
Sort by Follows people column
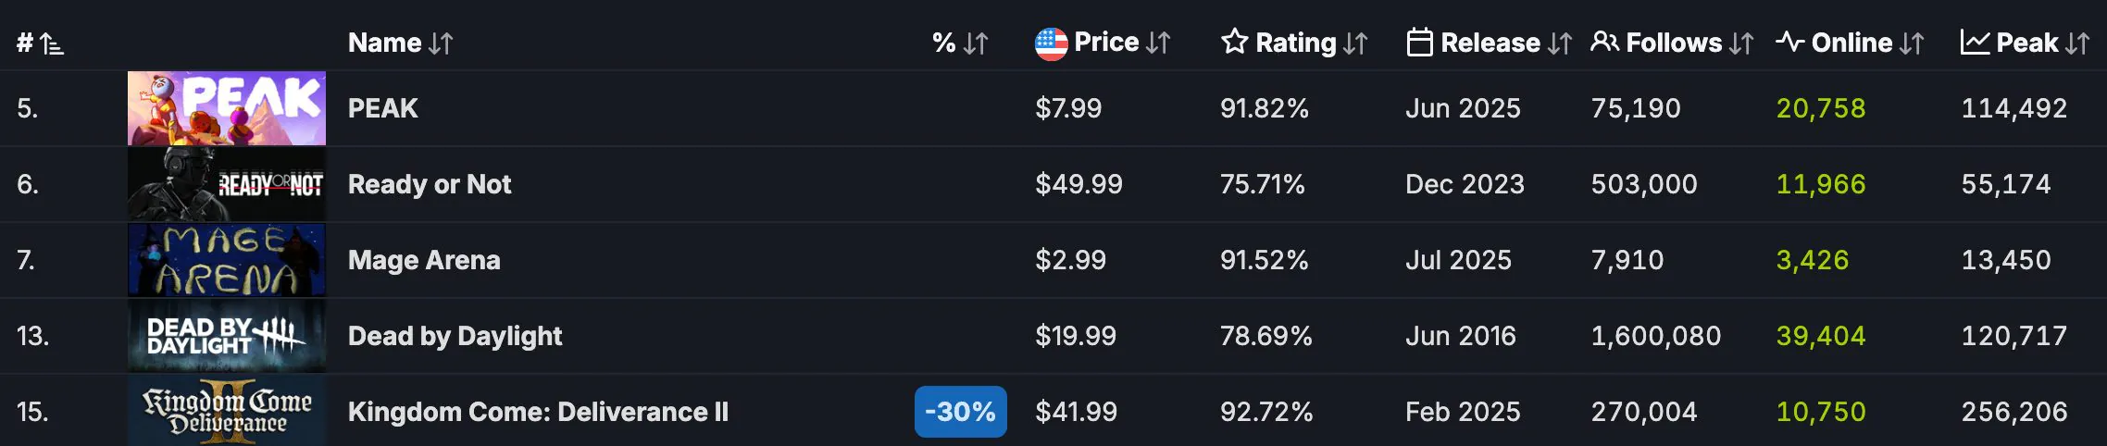(1671, 43)
